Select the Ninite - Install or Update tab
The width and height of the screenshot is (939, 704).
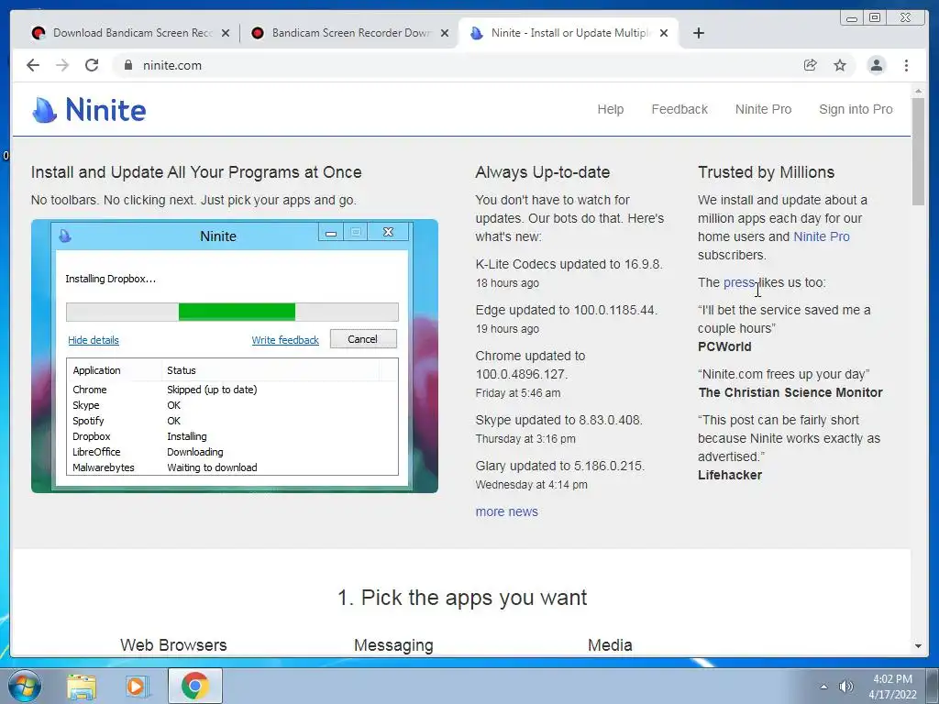coord(569,33)
